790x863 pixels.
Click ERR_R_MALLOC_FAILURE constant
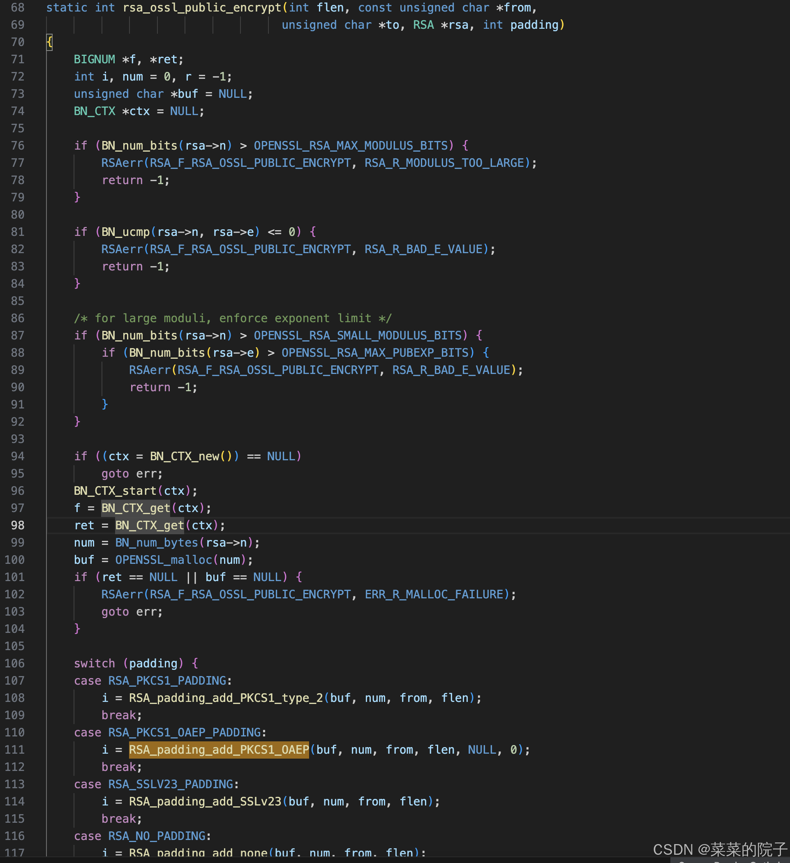coord(433,594)
